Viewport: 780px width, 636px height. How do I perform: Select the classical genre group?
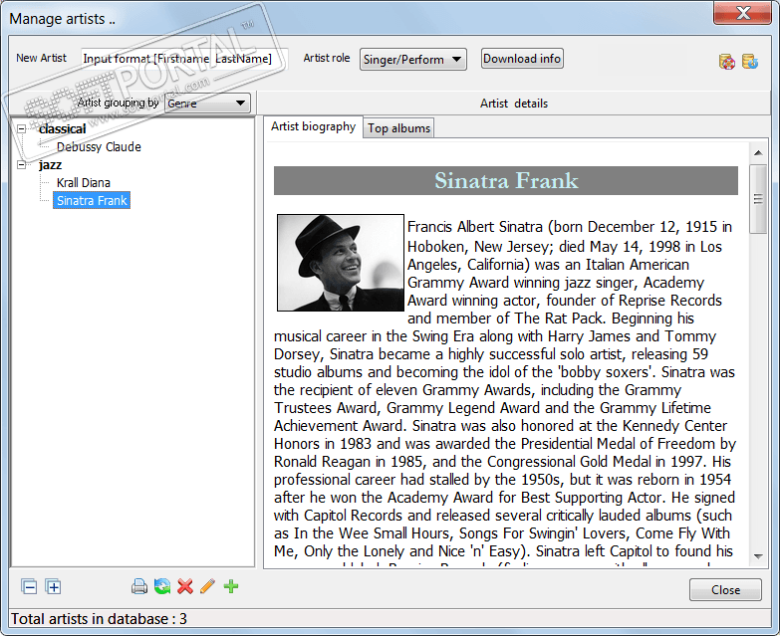(x=62, y=129)
